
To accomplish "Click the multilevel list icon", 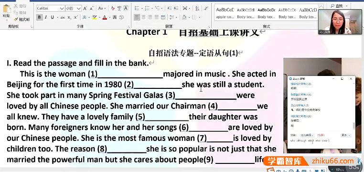I will coord(157,9).
